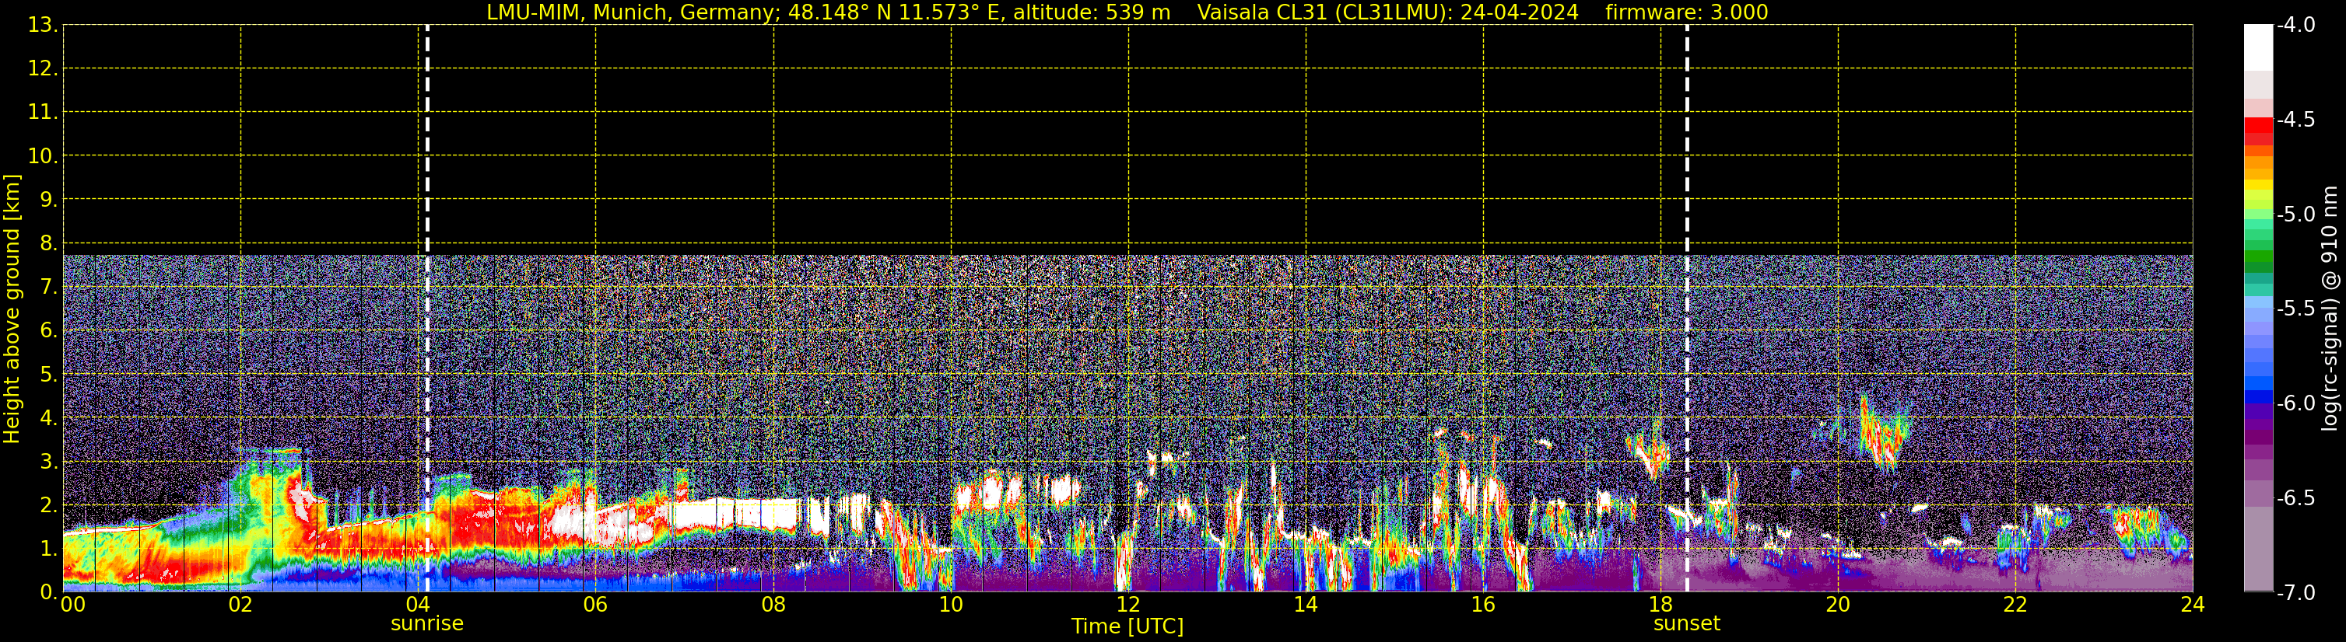Screen dimensions: 2346x642
Task: Click the '-6.5' colorbar tick label
Action: (2296, 497)
